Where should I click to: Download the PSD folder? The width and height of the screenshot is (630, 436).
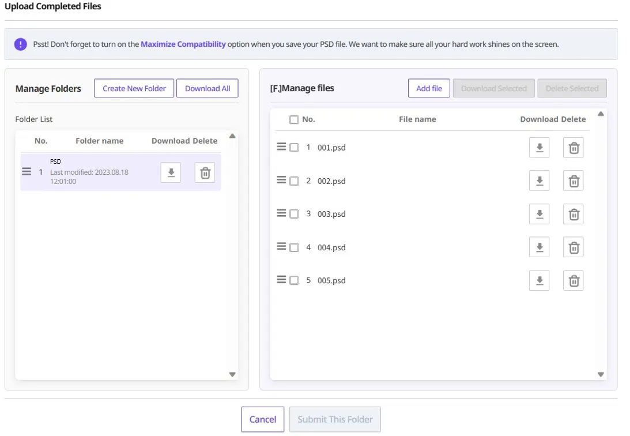[x=171, y=172]
